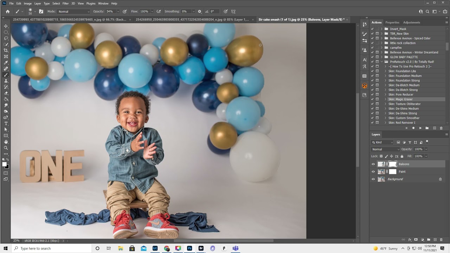
Task: Toggle checkmark for GLOW BABY PALETTE action
Action: point(372,57)
